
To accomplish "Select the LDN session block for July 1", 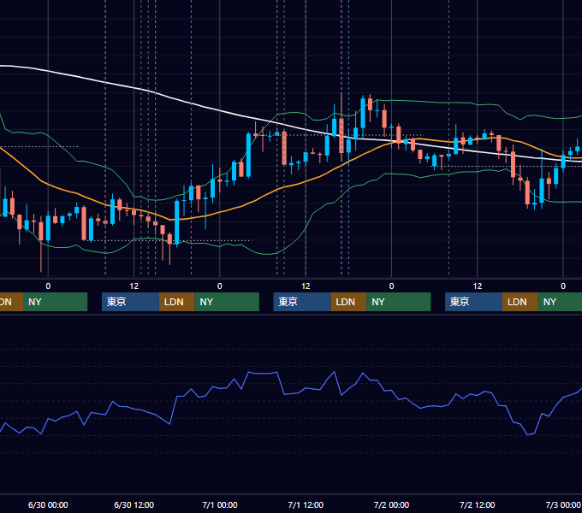I will click(x=348, y=302).
